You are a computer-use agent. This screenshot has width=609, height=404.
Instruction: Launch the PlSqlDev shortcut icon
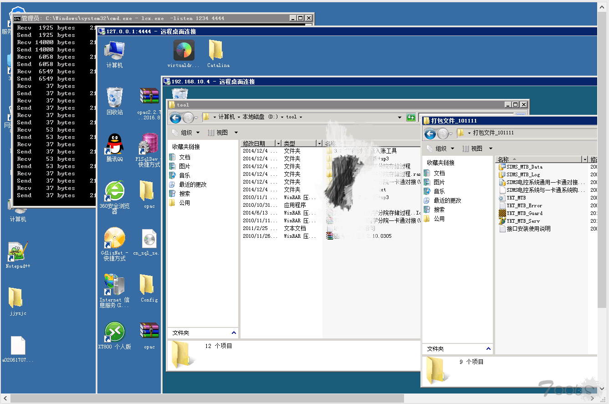click(149, 150)
